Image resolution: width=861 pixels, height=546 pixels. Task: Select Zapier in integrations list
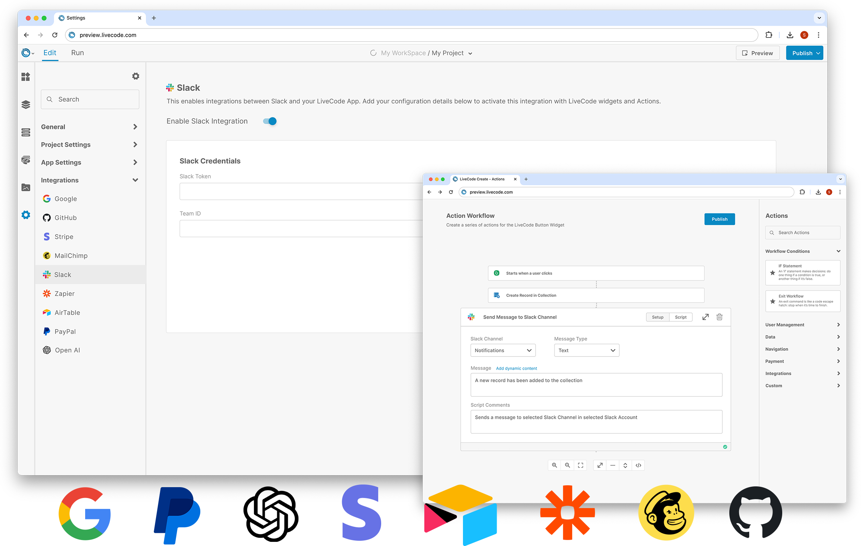[x=65, y=294]
